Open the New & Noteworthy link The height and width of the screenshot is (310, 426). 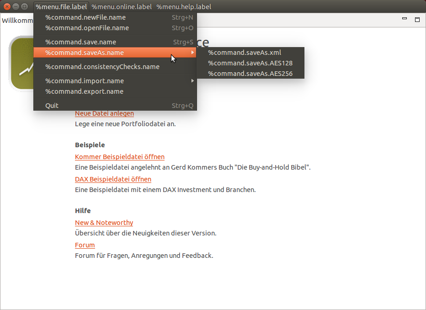click(x=104, y=223)
